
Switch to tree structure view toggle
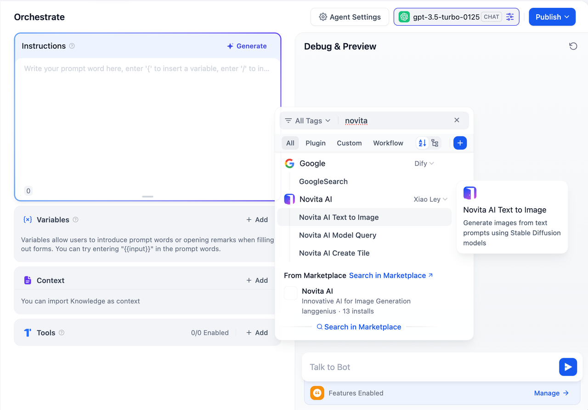pyautogui.click(x=435, y=143)
